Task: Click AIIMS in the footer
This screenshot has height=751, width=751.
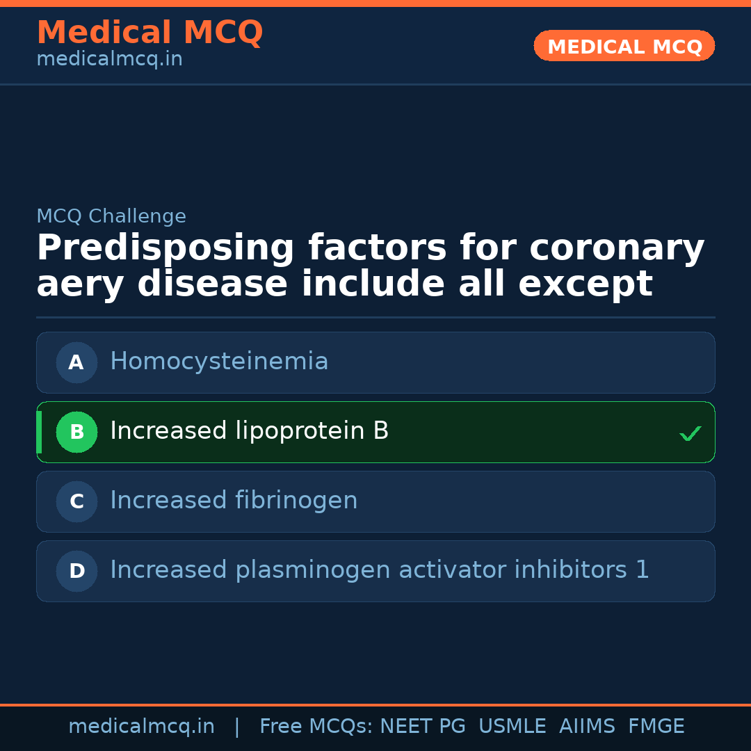Action: [587, 727]
